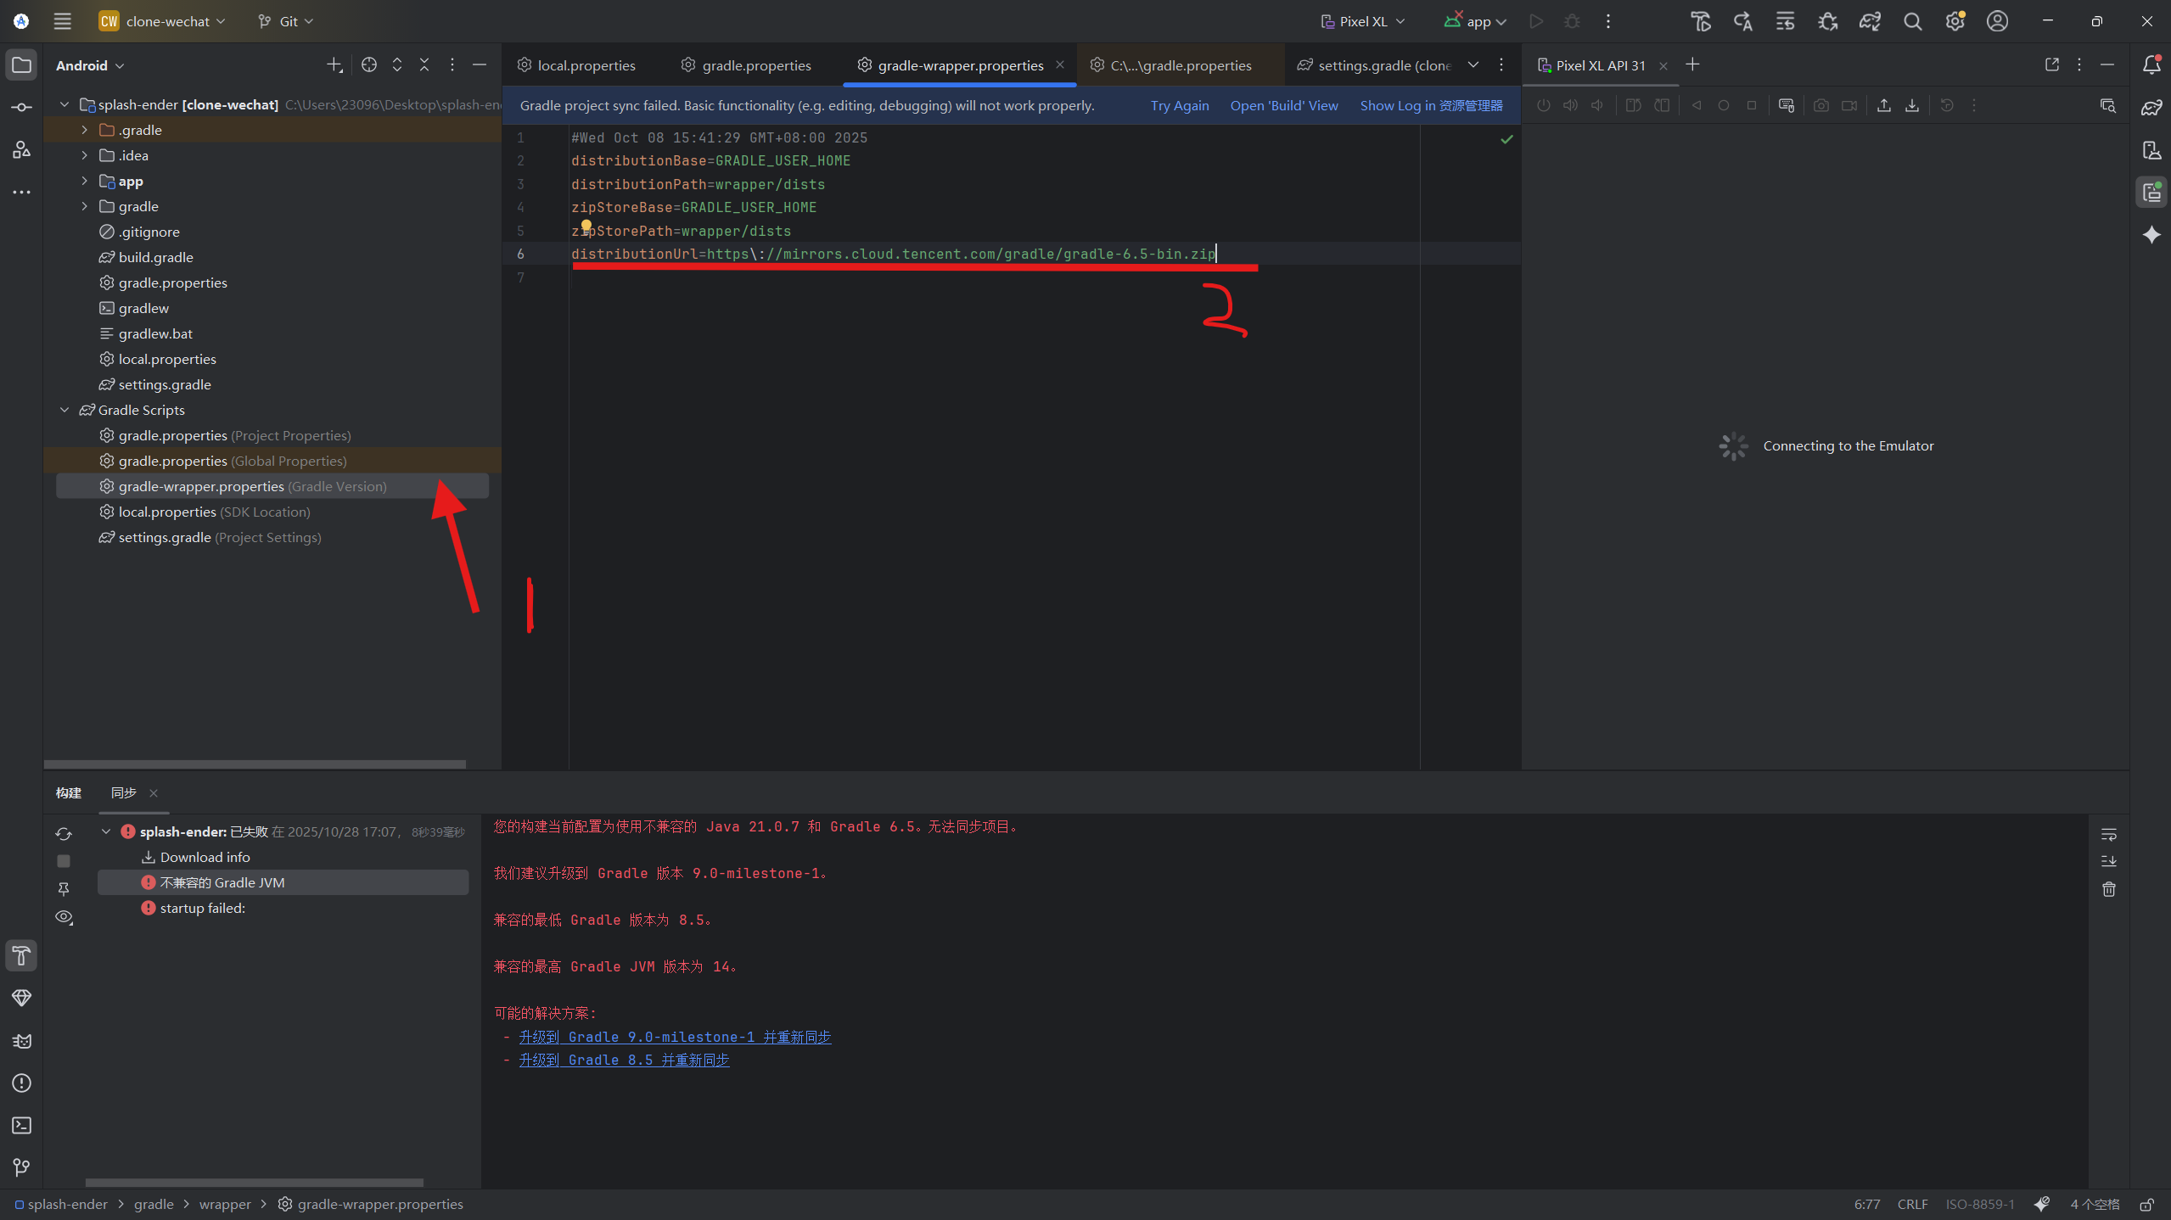
Task: Open the main hamburger menu
Action: (x=62, y=21)
